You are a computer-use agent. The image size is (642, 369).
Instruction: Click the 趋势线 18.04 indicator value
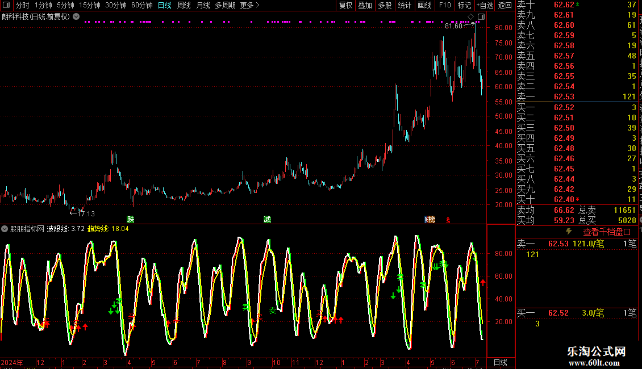108,229
